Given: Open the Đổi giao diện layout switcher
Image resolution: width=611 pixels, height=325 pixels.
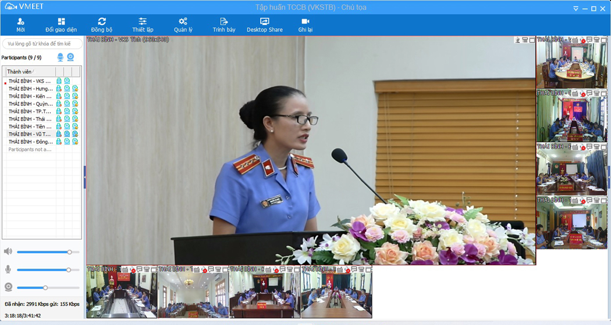Looking at the screenshot, I should click(x=61, y=25).
